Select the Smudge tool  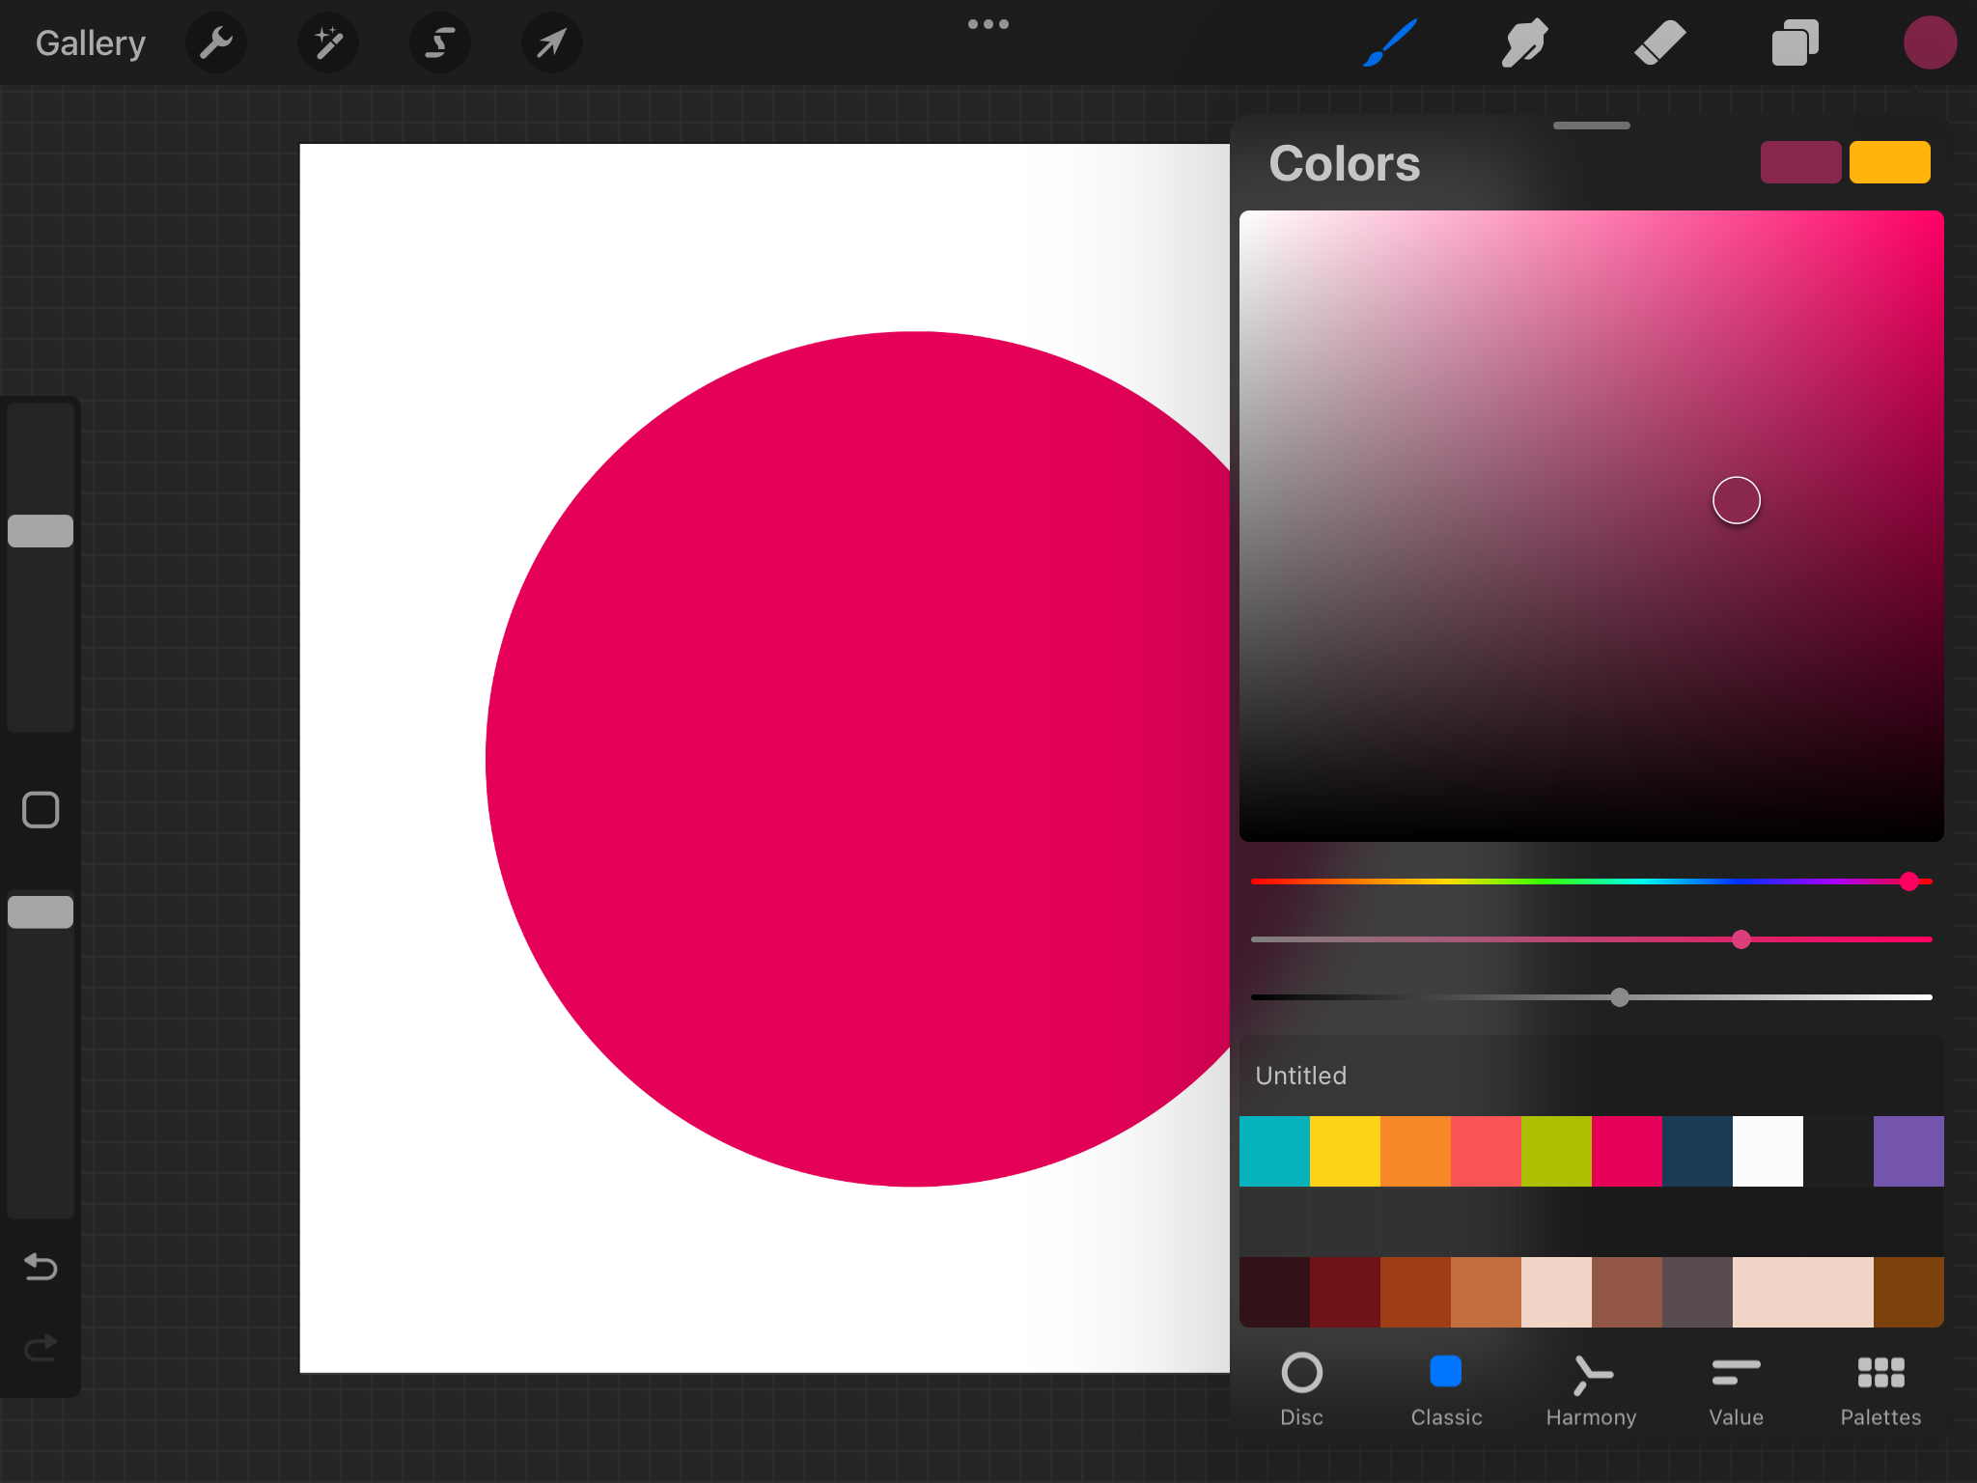click(1525, 42)
